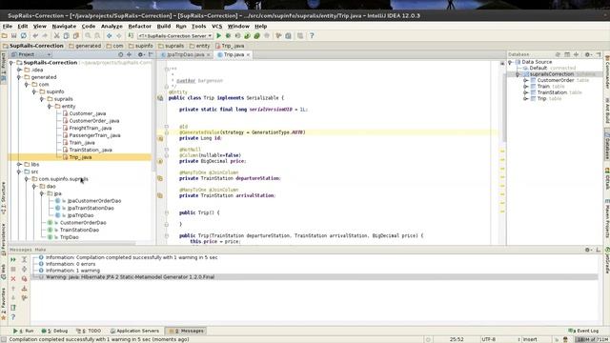Click the Debug bug icon in toolbar
Viewport: 610px width, 343px height.
(x=228, y=36)
